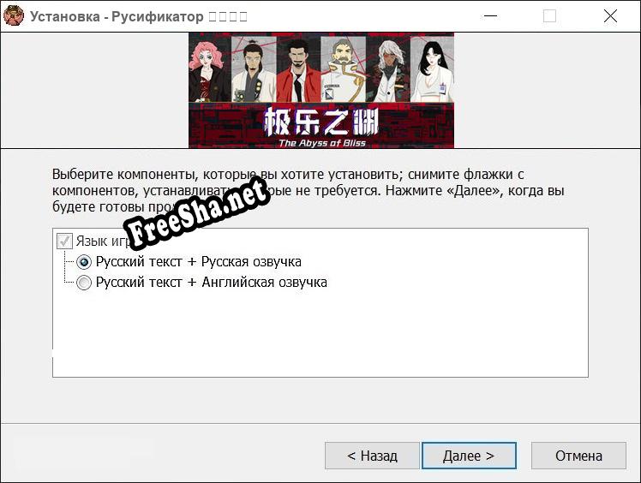Click the second banner portrait, man in dark robe
The height and width of the screenshot is (483, 641).
(253, 70)
